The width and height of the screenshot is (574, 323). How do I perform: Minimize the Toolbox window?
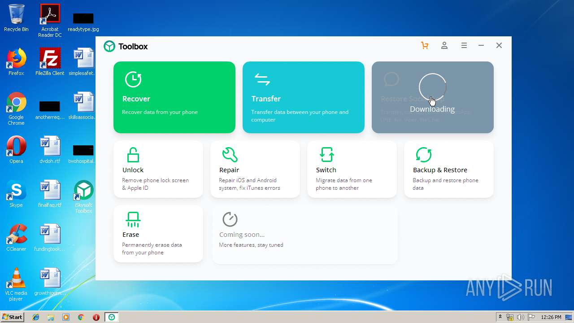point(481,45)
